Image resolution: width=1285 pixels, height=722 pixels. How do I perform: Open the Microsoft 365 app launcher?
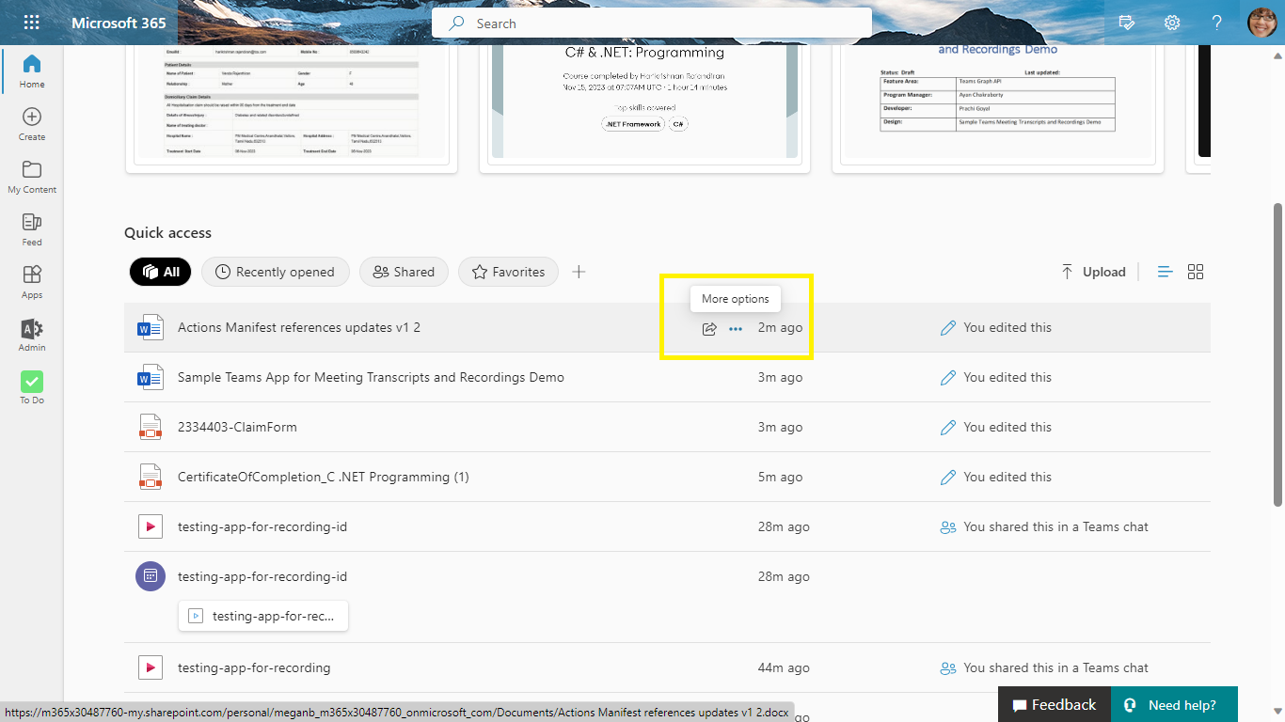[x=31, y=23]
